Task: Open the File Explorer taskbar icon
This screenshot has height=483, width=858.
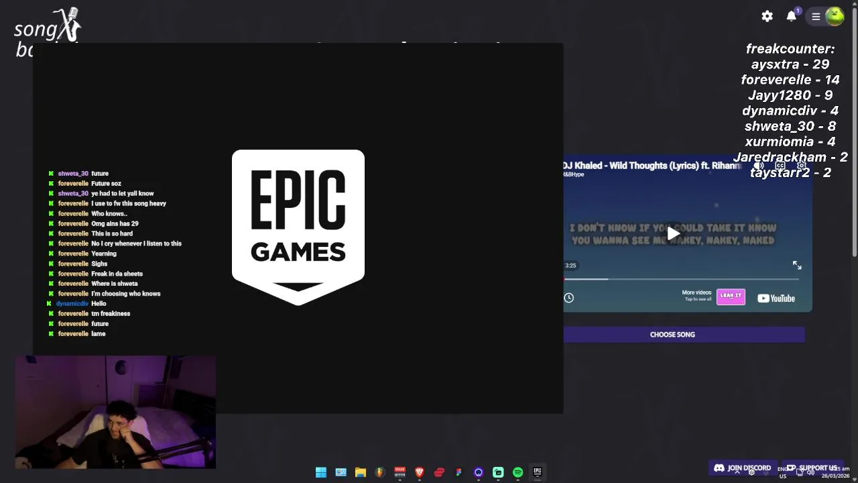Action: tap(360, 472)
